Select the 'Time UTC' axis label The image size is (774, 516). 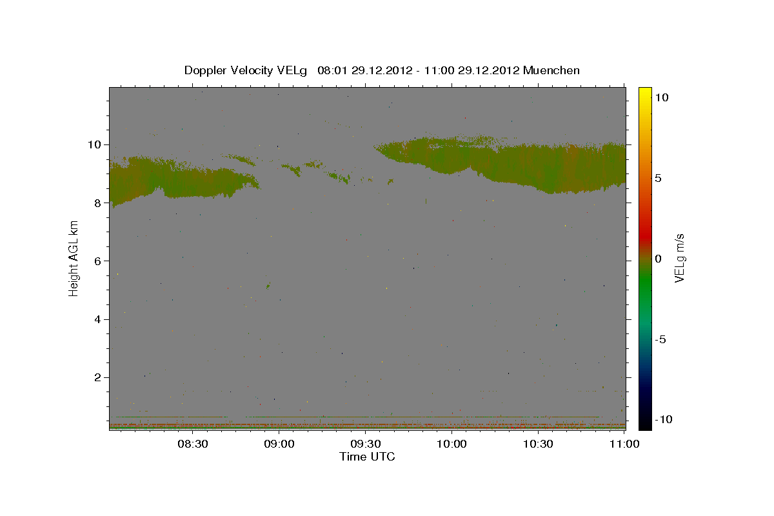[x=368, y=457]
